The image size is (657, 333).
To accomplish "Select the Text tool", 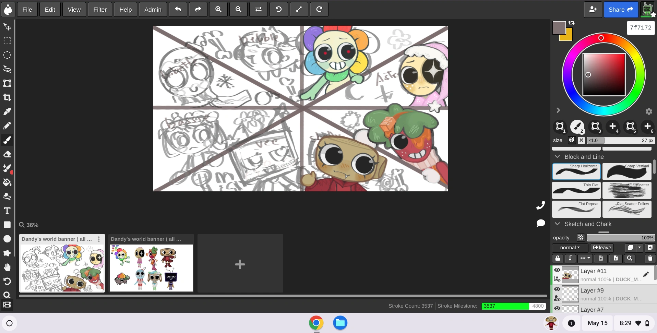I will pyautogui.click(x=7, y=211).
